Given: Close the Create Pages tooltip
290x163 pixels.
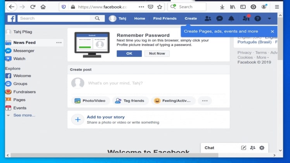Looking at the screenshot, I should (x=272, y=31).
